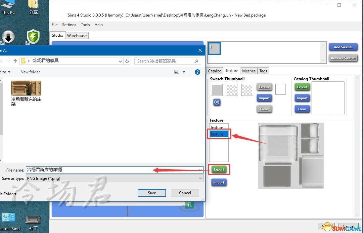The height and width of the screenshot is (233, 363).
Task: Click the Up folder arrow in Save dialog
Action: [x=15, y=61]
